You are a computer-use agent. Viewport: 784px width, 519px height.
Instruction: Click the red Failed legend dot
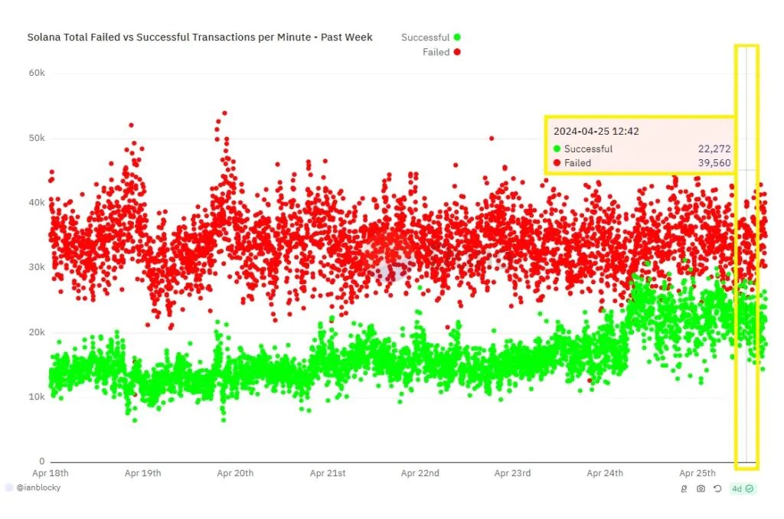457,52
